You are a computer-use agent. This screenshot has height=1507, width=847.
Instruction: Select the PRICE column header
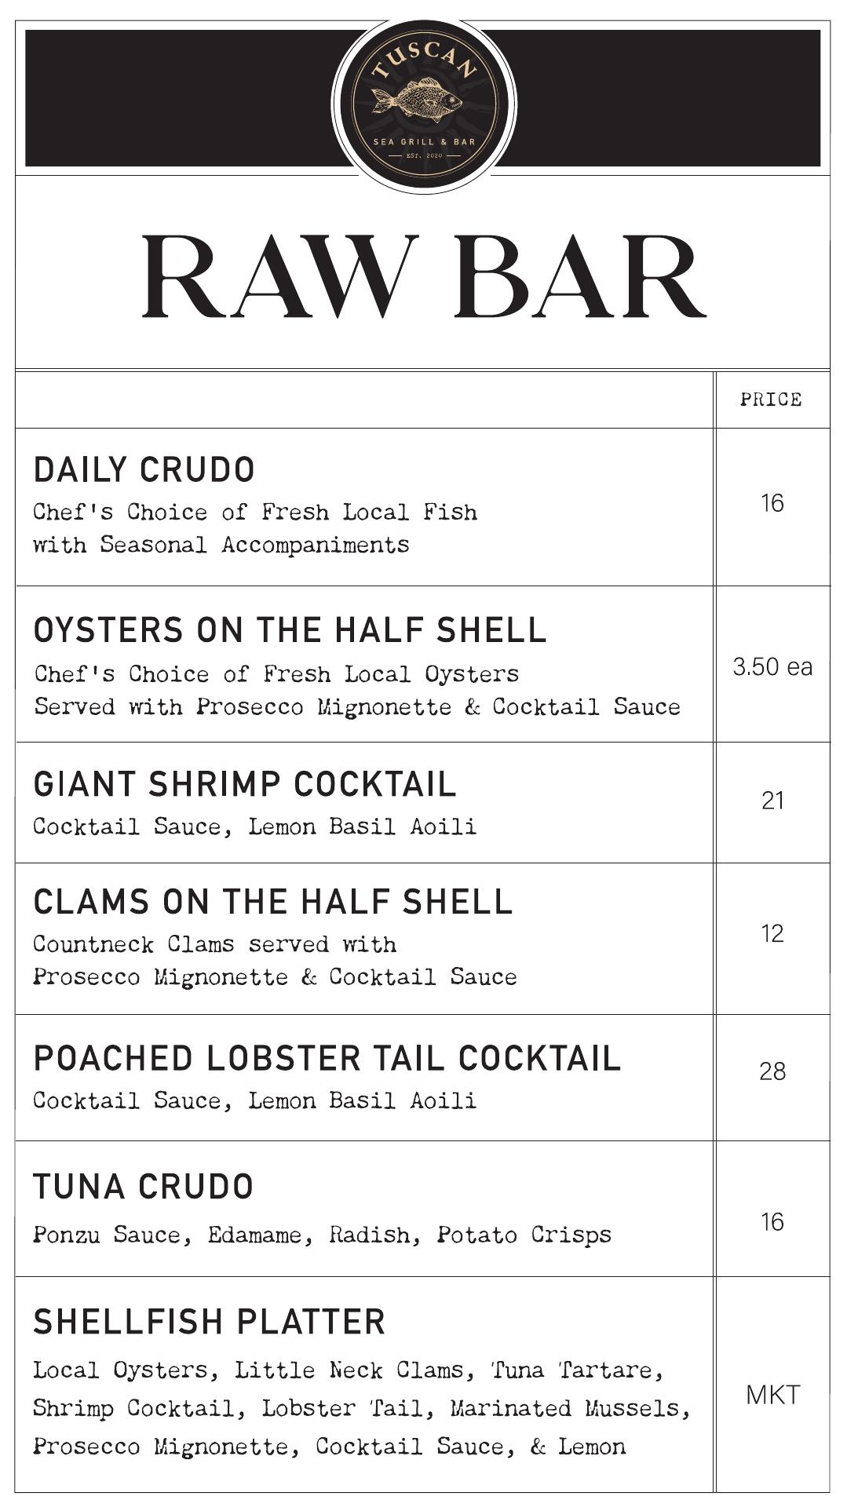(771, 400)
